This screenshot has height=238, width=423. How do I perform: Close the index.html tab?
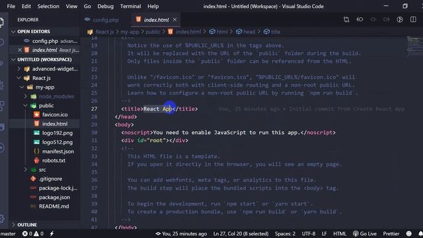click(174, 19)
